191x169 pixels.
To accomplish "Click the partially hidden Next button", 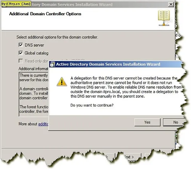I will (x=128, y=157).
